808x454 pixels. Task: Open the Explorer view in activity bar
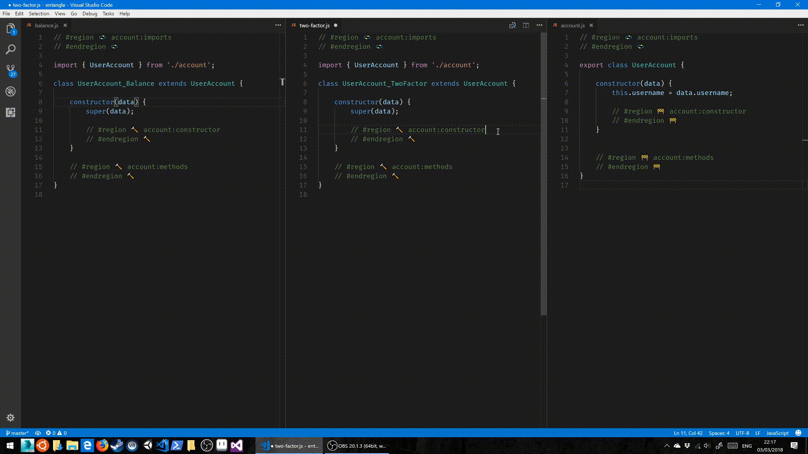coord(11,29)
